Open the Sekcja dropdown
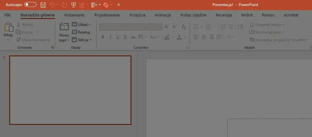This screenshot has height=137, width=312. [x=81, y=40]
